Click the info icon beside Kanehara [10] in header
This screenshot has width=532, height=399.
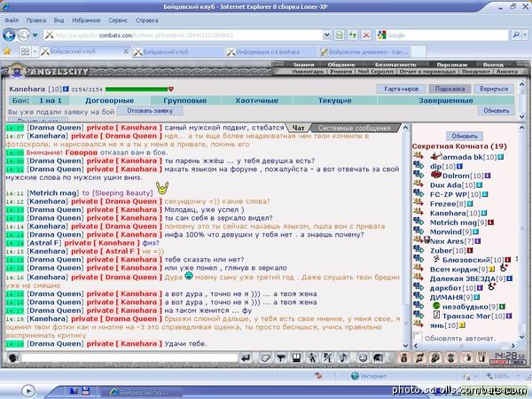click(x=66, y=89)
